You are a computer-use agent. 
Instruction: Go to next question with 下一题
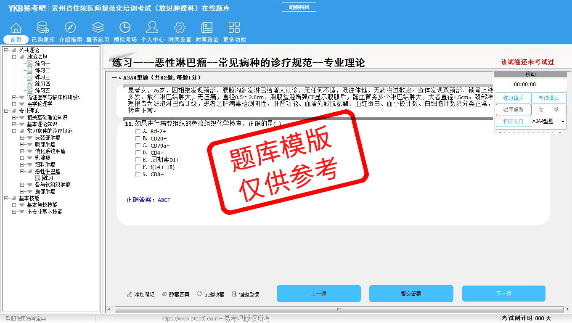[x=503, y=294]
